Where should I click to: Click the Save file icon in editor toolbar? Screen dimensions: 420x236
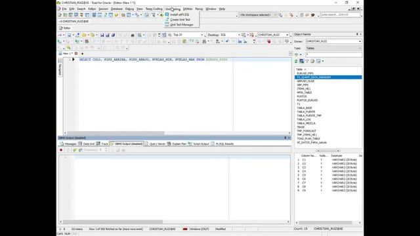pyautogui.click(x=102, y=35)
